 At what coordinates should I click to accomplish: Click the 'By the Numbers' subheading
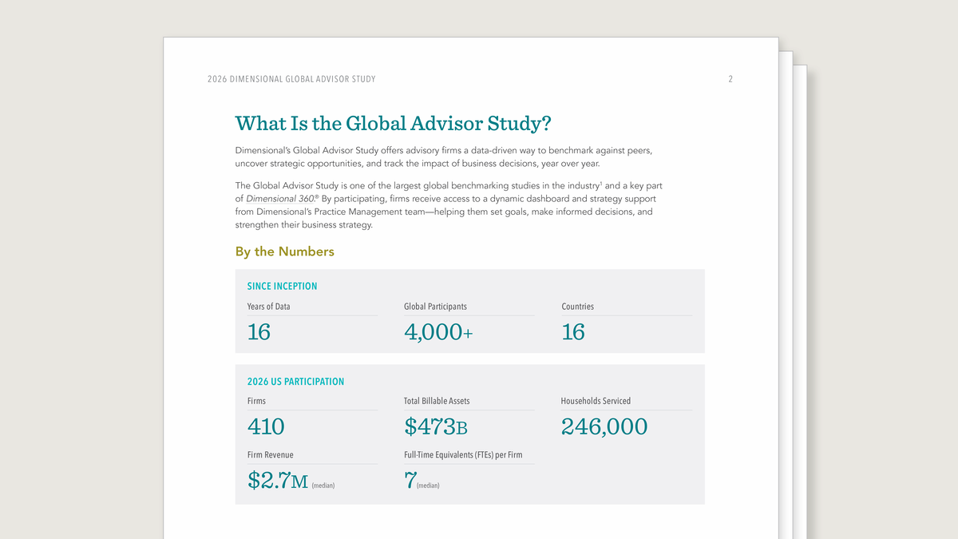(285, 252)
